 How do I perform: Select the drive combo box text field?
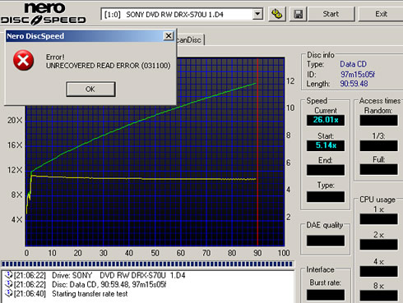(178, 14)
